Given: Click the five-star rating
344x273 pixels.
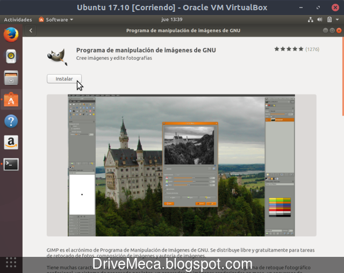Looking at the screenshot, I should click(x=289, y=49).
